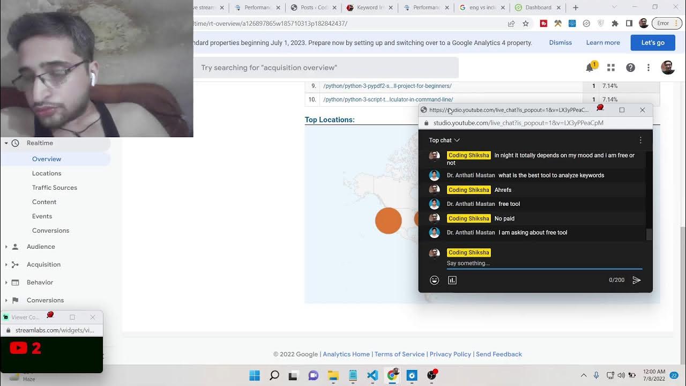Click the Let's go button

[652, 43]
